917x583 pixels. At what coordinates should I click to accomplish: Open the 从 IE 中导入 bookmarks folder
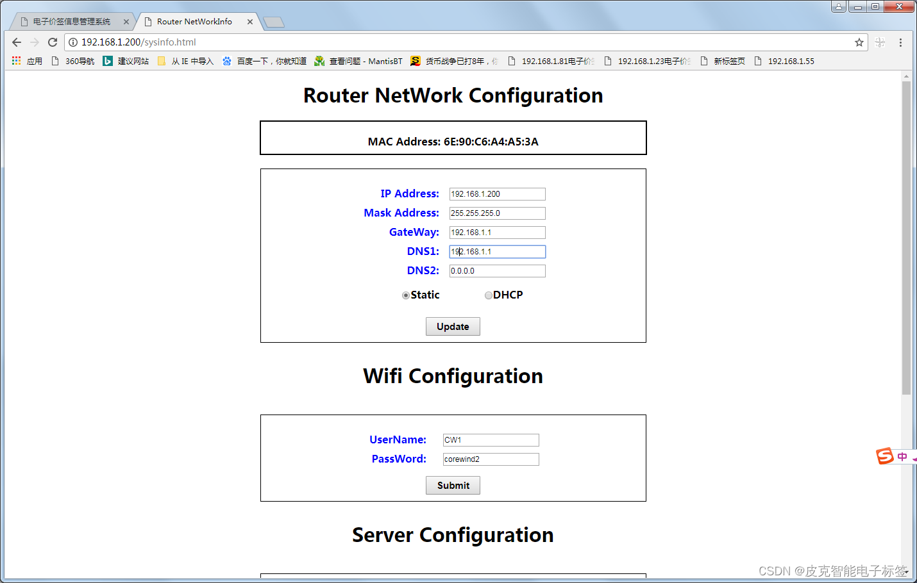pos(185,61)
